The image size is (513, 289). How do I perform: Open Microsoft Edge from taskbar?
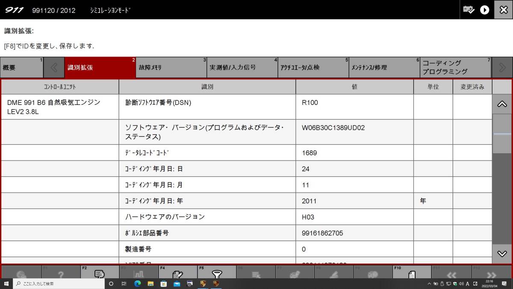[138, 284]
